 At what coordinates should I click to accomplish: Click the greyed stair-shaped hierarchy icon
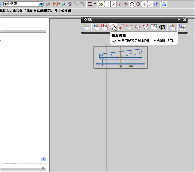pyautogui.click(x=82, y=4)
